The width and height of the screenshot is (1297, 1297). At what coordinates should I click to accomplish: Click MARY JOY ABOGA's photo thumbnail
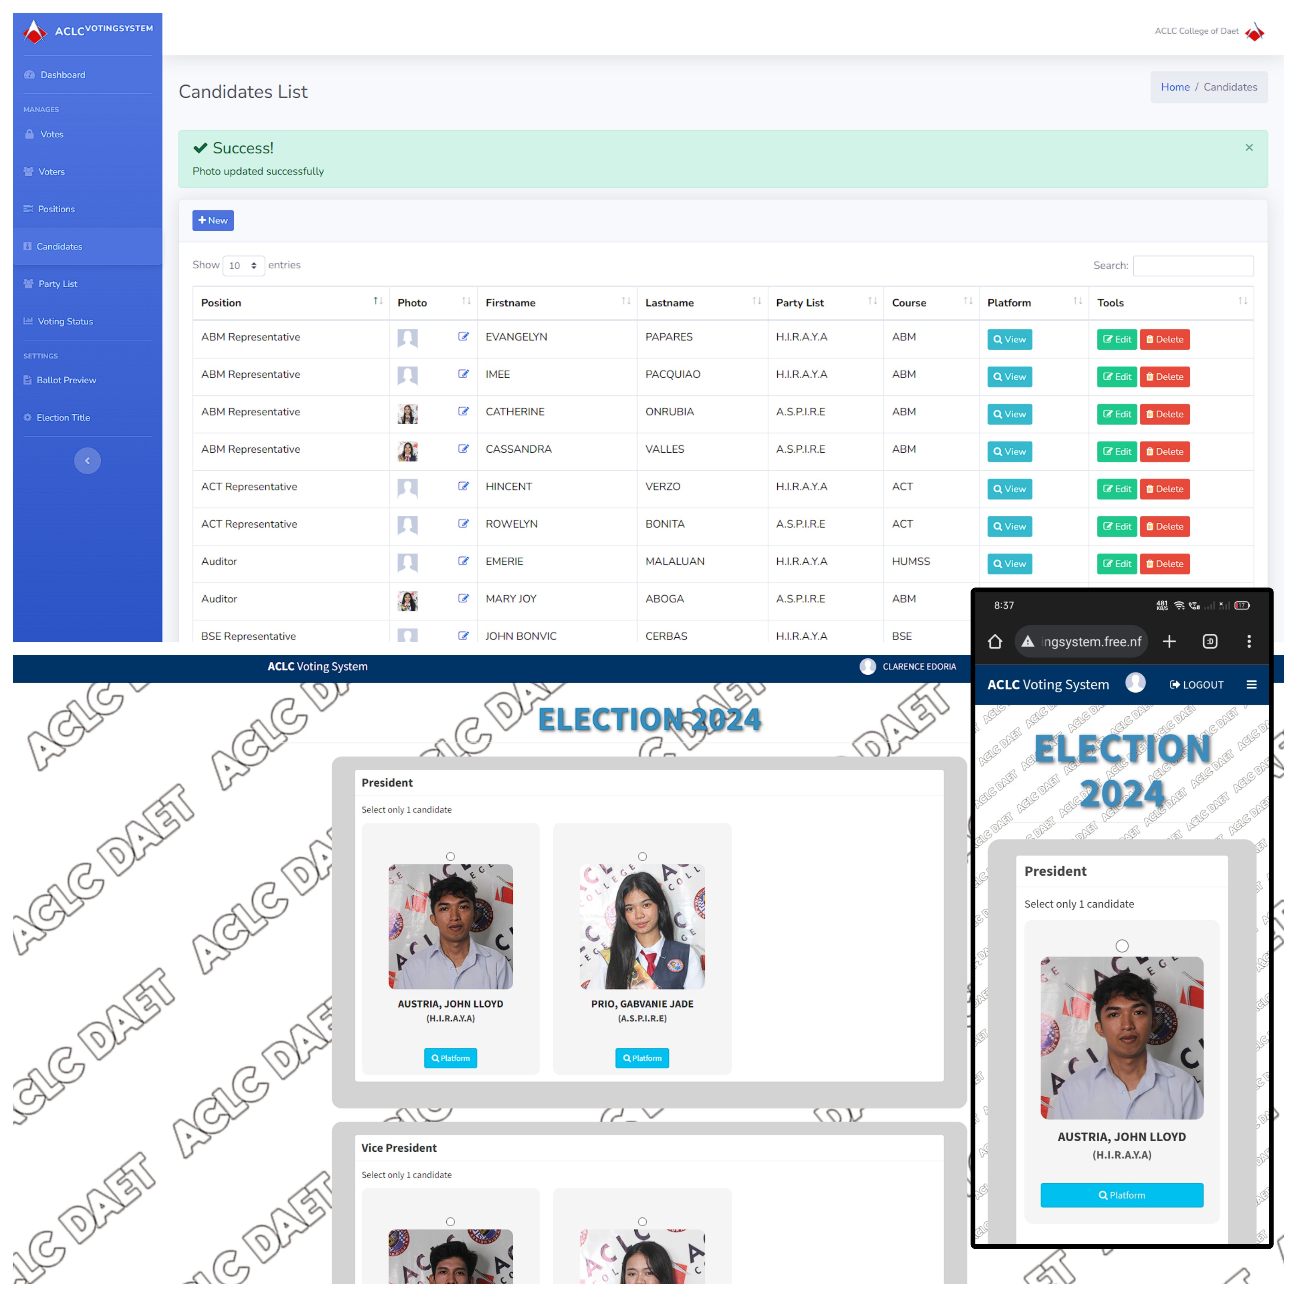point(407,601)
